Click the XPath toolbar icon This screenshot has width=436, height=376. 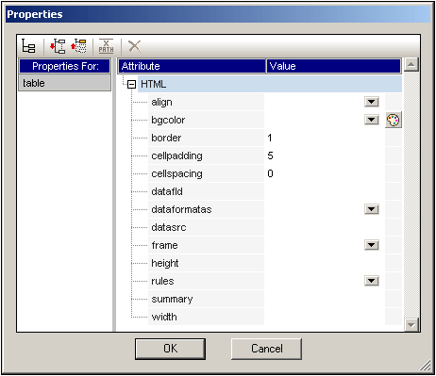[106, 46]
